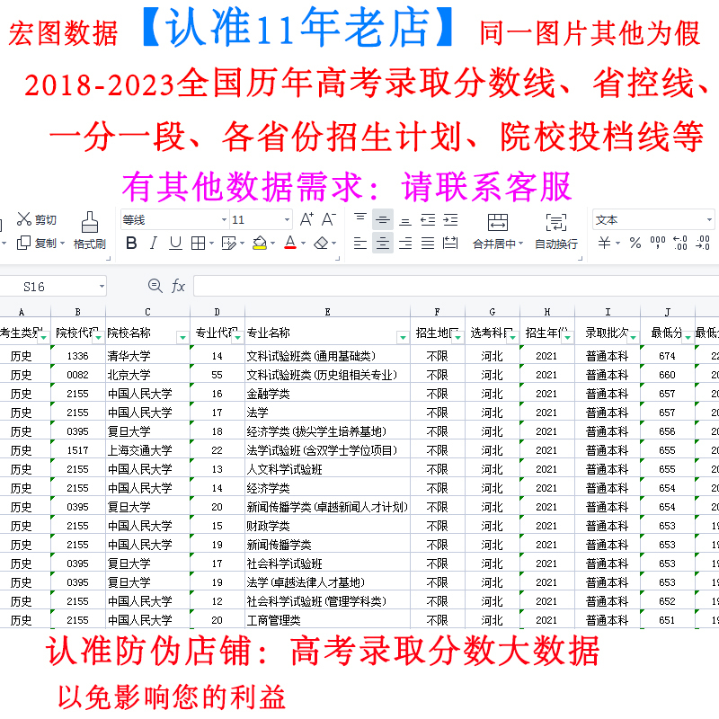Viewport: 719px width, 719px height.
Task: Select column C header
Action: [147, 312]
